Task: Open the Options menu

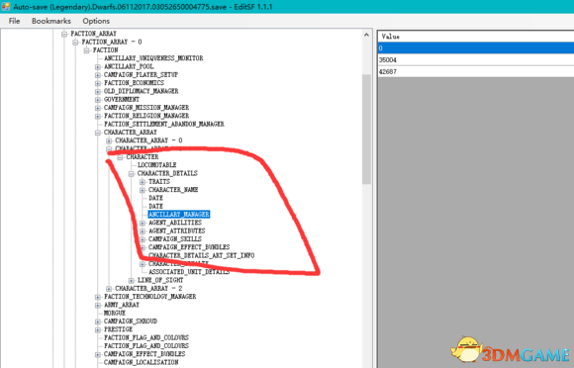Action: 96,21
